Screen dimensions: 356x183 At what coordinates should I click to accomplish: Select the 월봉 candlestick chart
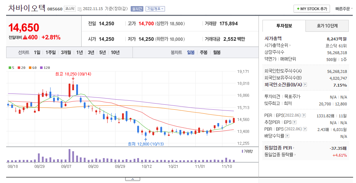(217, 52)
